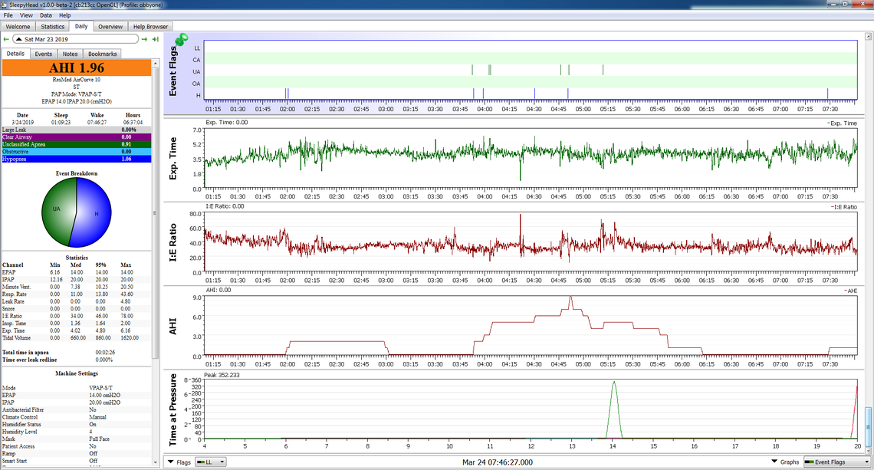Switch to the Statistics tab
The width and height of the screenshot is (874, 470).
pos(52,26)
